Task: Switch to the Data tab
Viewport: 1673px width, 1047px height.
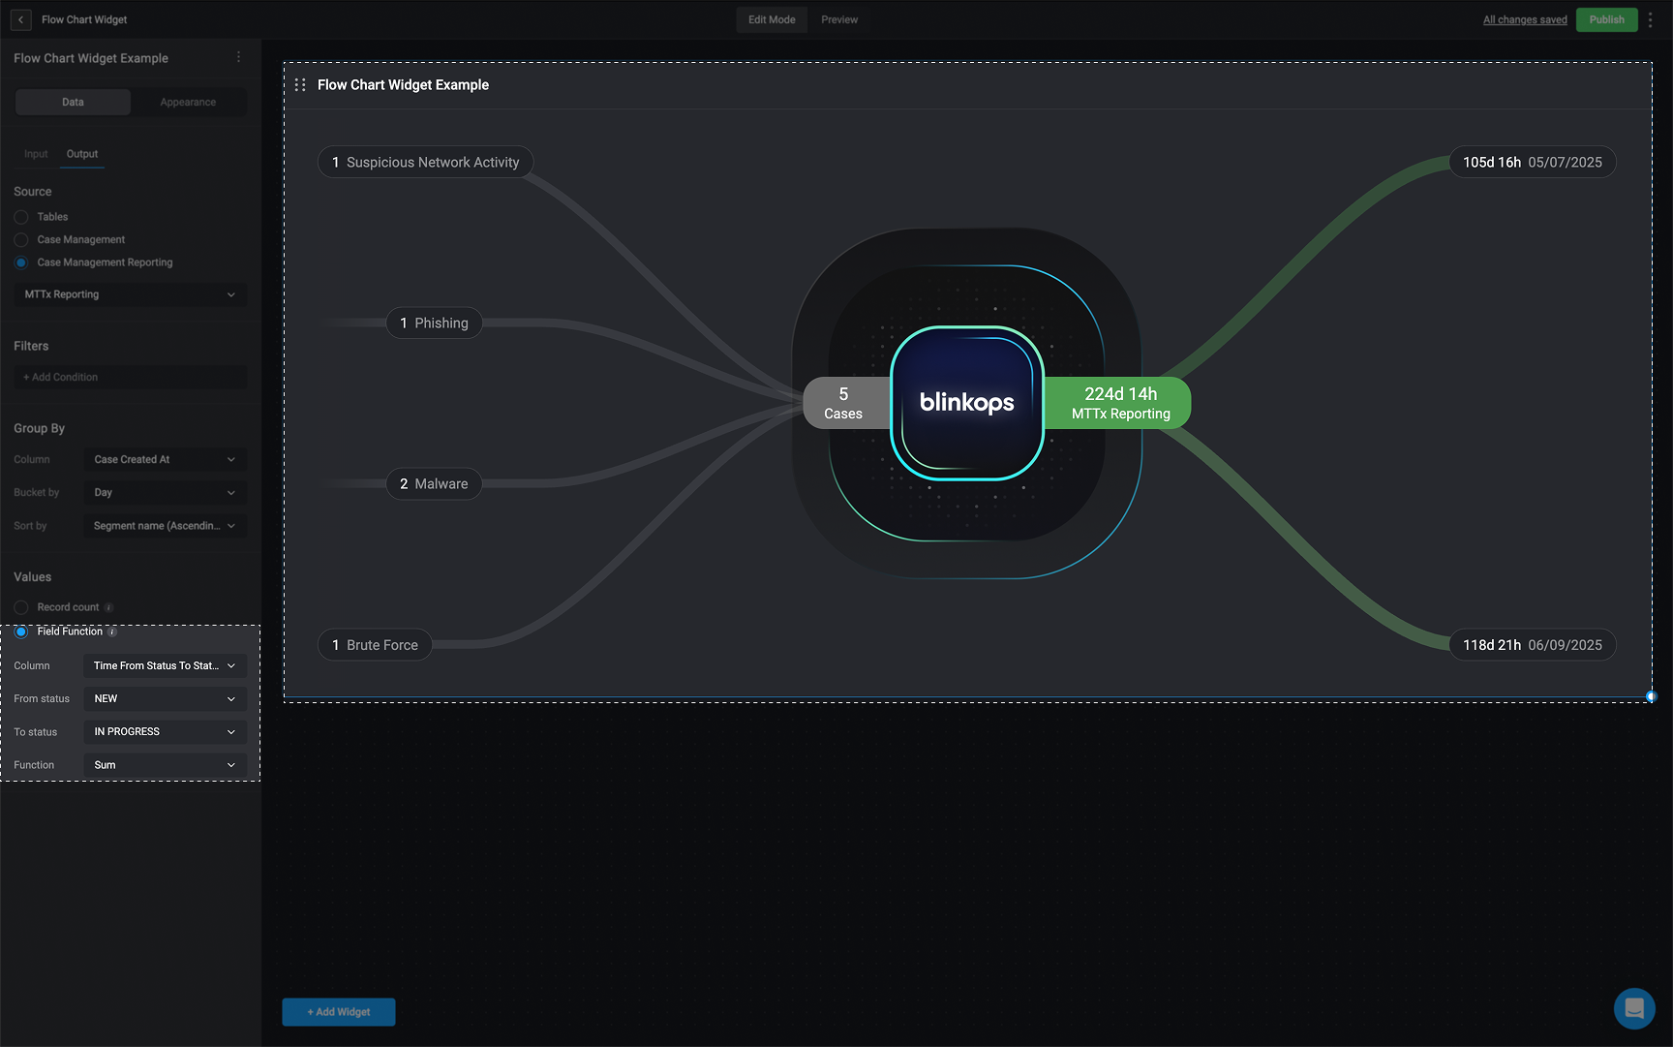Action: (x=73, y=102)
